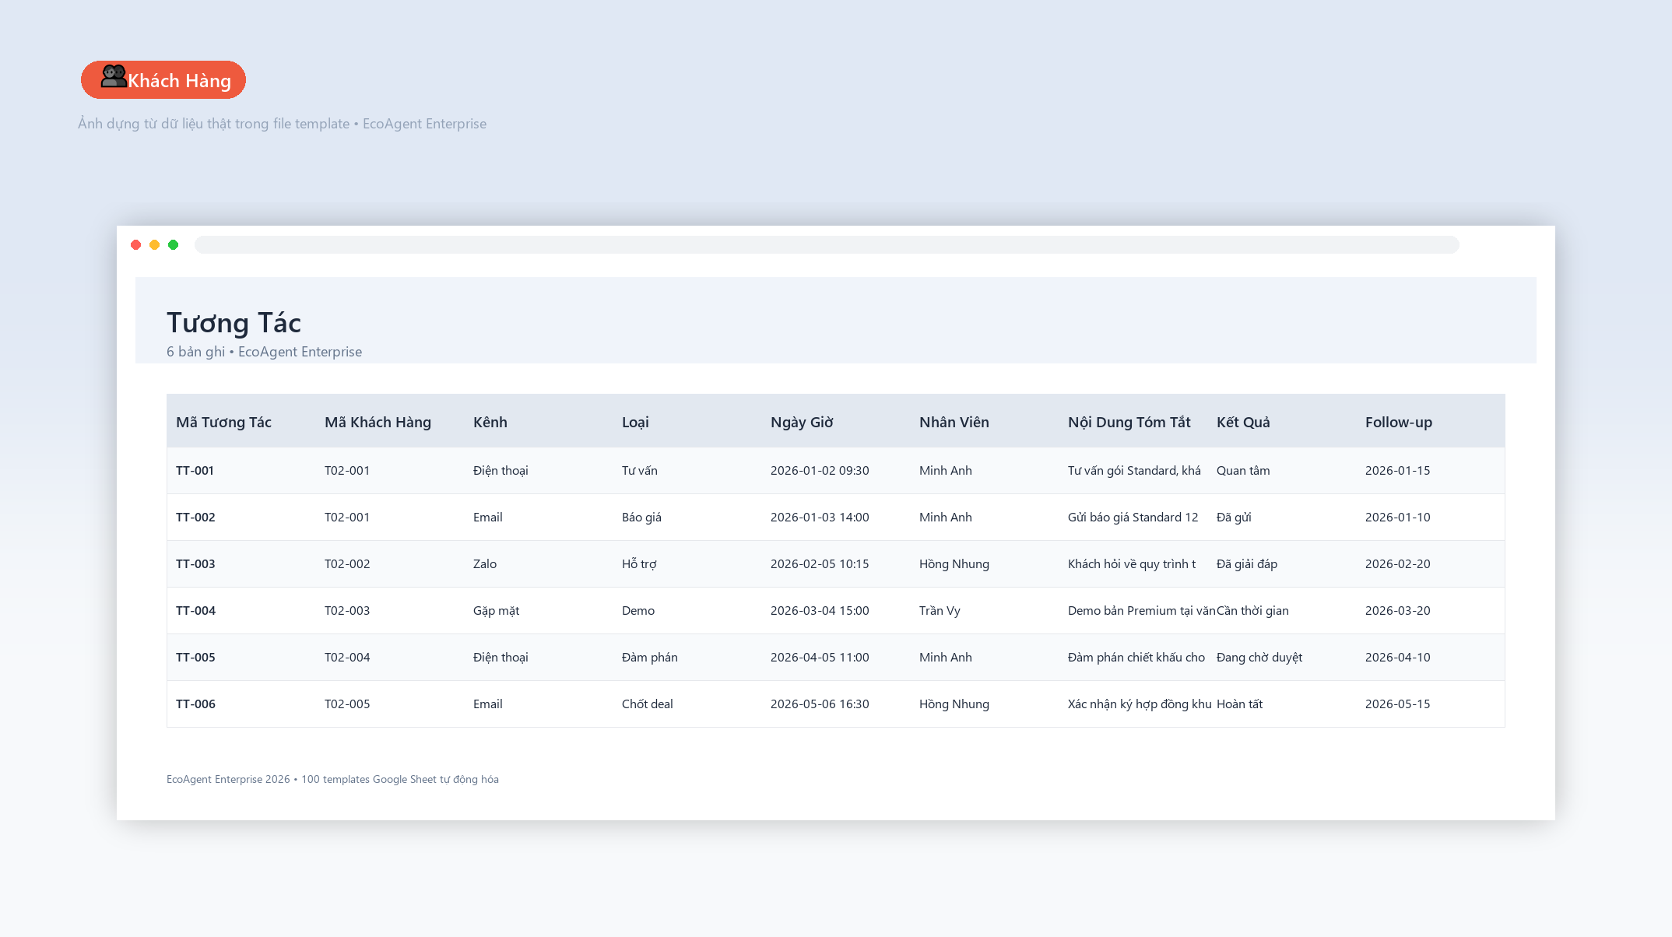The image size is (1672, 937).
Task: Click the Trần Vy staff cell
Action: pos(940,610)
